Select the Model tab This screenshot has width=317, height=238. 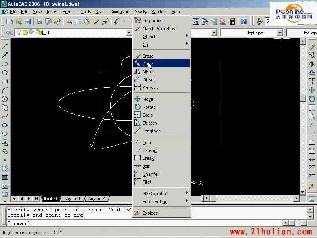point(51,198)
